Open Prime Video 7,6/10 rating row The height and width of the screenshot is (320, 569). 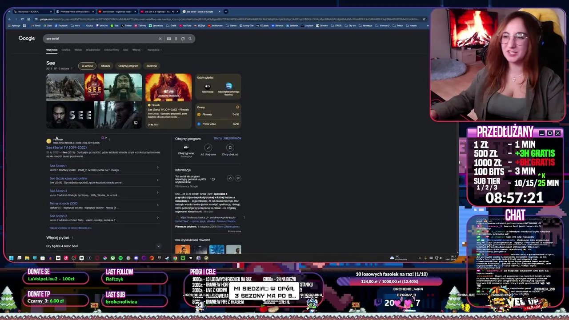click(x=218, y=124)
